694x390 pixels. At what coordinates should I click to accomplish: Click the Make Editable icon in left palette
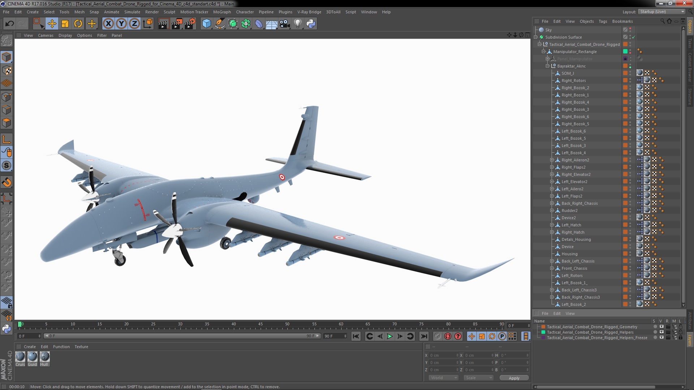click(x=7, y=41)
